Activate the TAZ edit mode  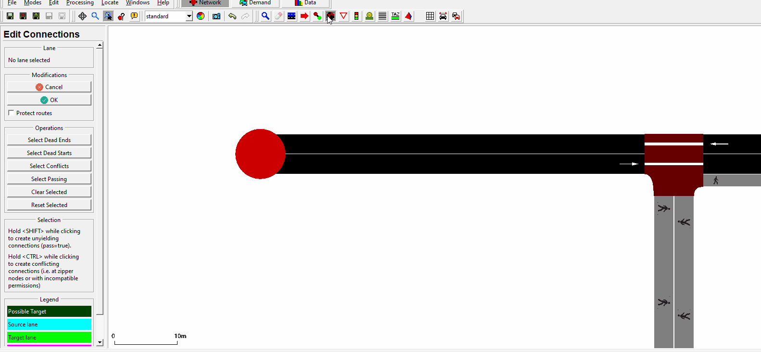tap(395, 16)
